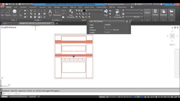Switch to the Home ribbon tab
Viewport: 180px width, 101px height.
[9, 7]
